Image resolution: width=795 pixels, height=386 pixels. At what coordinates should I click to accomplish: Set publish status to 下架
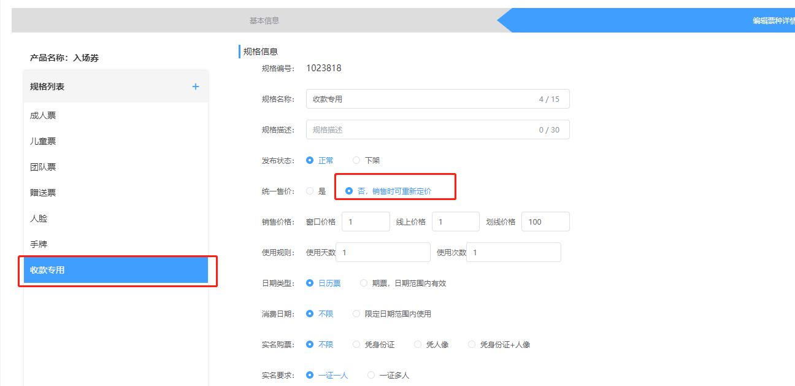pyautogui.click(x=357, y=160)
